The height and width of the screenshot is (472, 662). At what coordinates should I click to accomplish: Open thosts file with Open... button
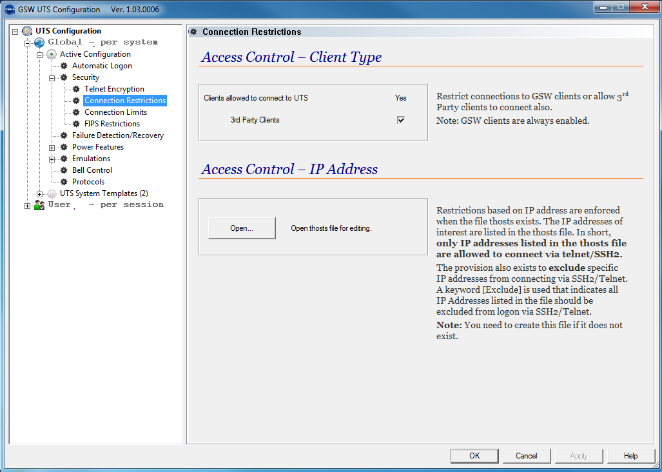242,228
